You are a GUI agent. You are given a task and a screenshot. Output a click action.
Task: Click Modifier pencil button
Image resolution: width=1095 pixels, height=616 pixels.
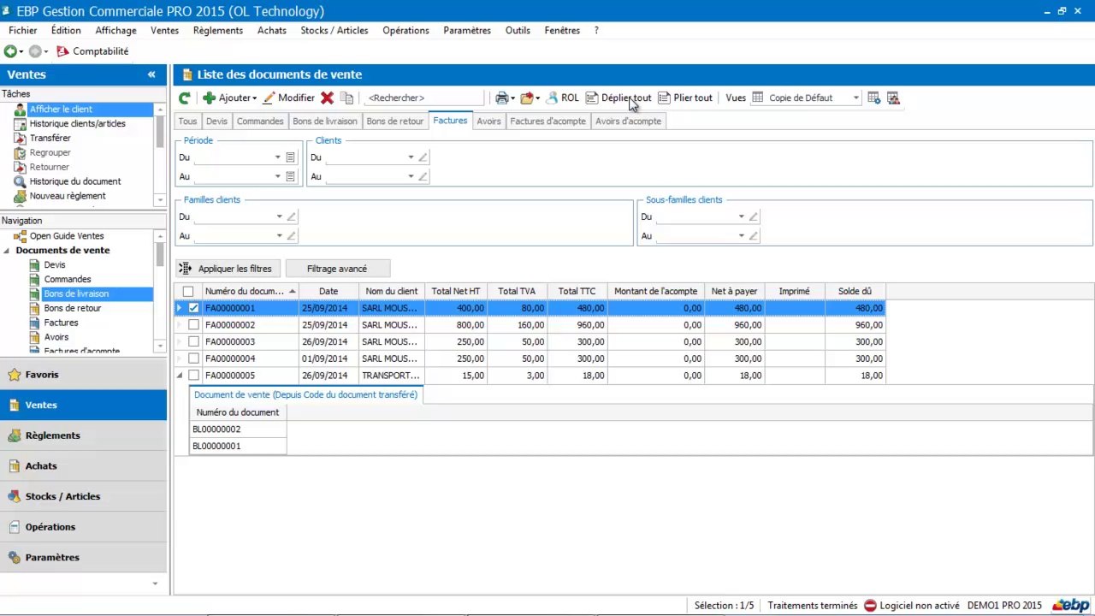click(289, 98)
